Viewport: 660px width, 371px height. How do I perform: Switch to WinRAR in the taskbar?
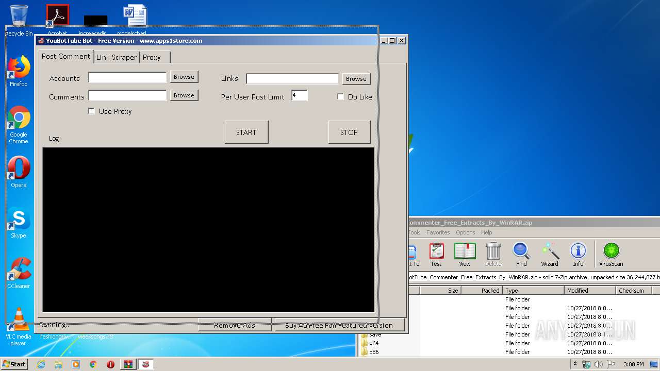128,364
